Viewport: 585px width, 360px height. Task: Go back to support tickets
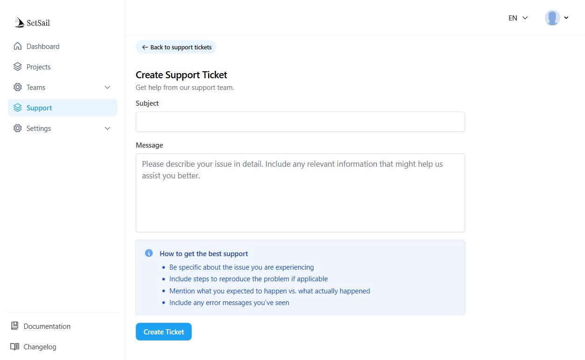(x=176, y=47)
